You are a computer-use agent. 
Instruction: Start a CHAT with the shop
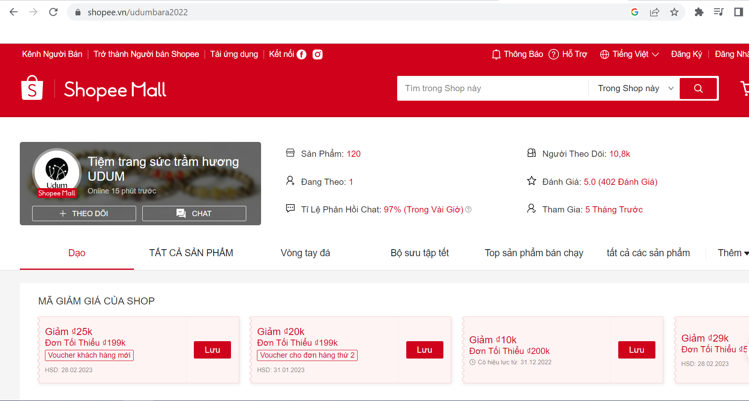(194, 213)
